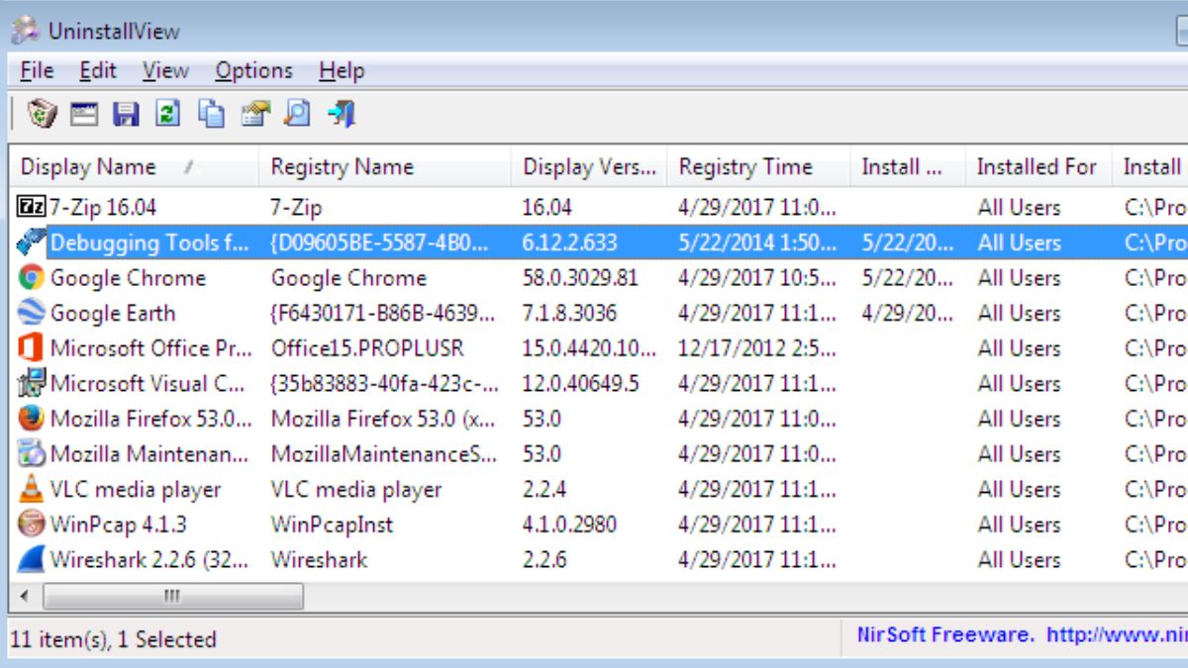The height and width of the screenshot is (668, 1188).
Task: Select the 7-Zip 16.04 entry
Action: (103, 208)
